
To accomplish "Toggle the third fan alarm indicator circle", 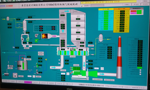I will [x=140, y=74].
